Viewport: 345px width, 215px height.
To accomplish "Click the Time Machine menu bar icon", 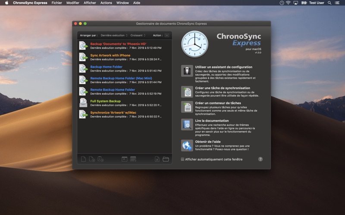I will click(282, 3).
